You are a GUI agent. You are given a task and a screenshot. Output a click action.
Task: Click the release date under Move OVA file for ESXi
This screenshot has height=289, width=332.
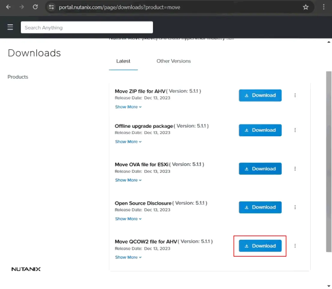pyautogui.click(x=143, y=171)
